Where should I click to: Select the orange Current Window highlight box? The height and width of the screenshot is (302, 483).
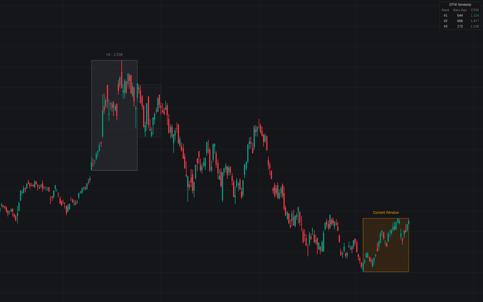(386, 245)
